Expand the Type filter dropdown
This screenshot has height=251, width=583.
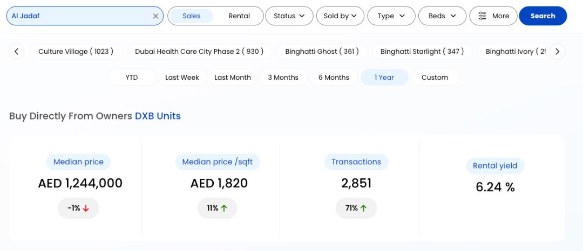(x=391, y=16)
